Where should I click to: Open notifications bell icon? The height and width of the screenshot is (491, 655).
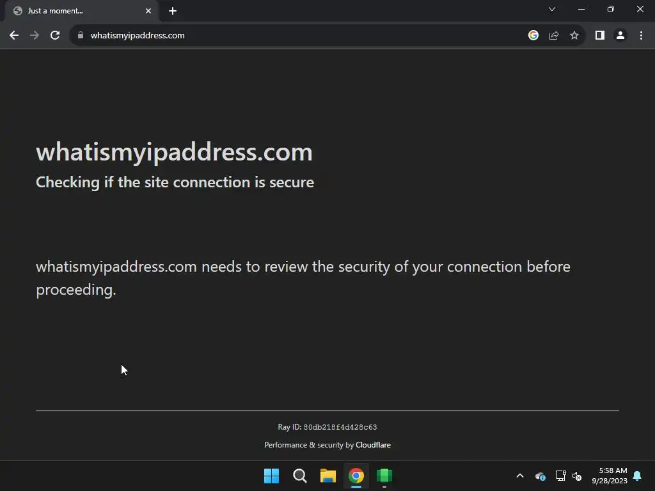coord(638,476)
